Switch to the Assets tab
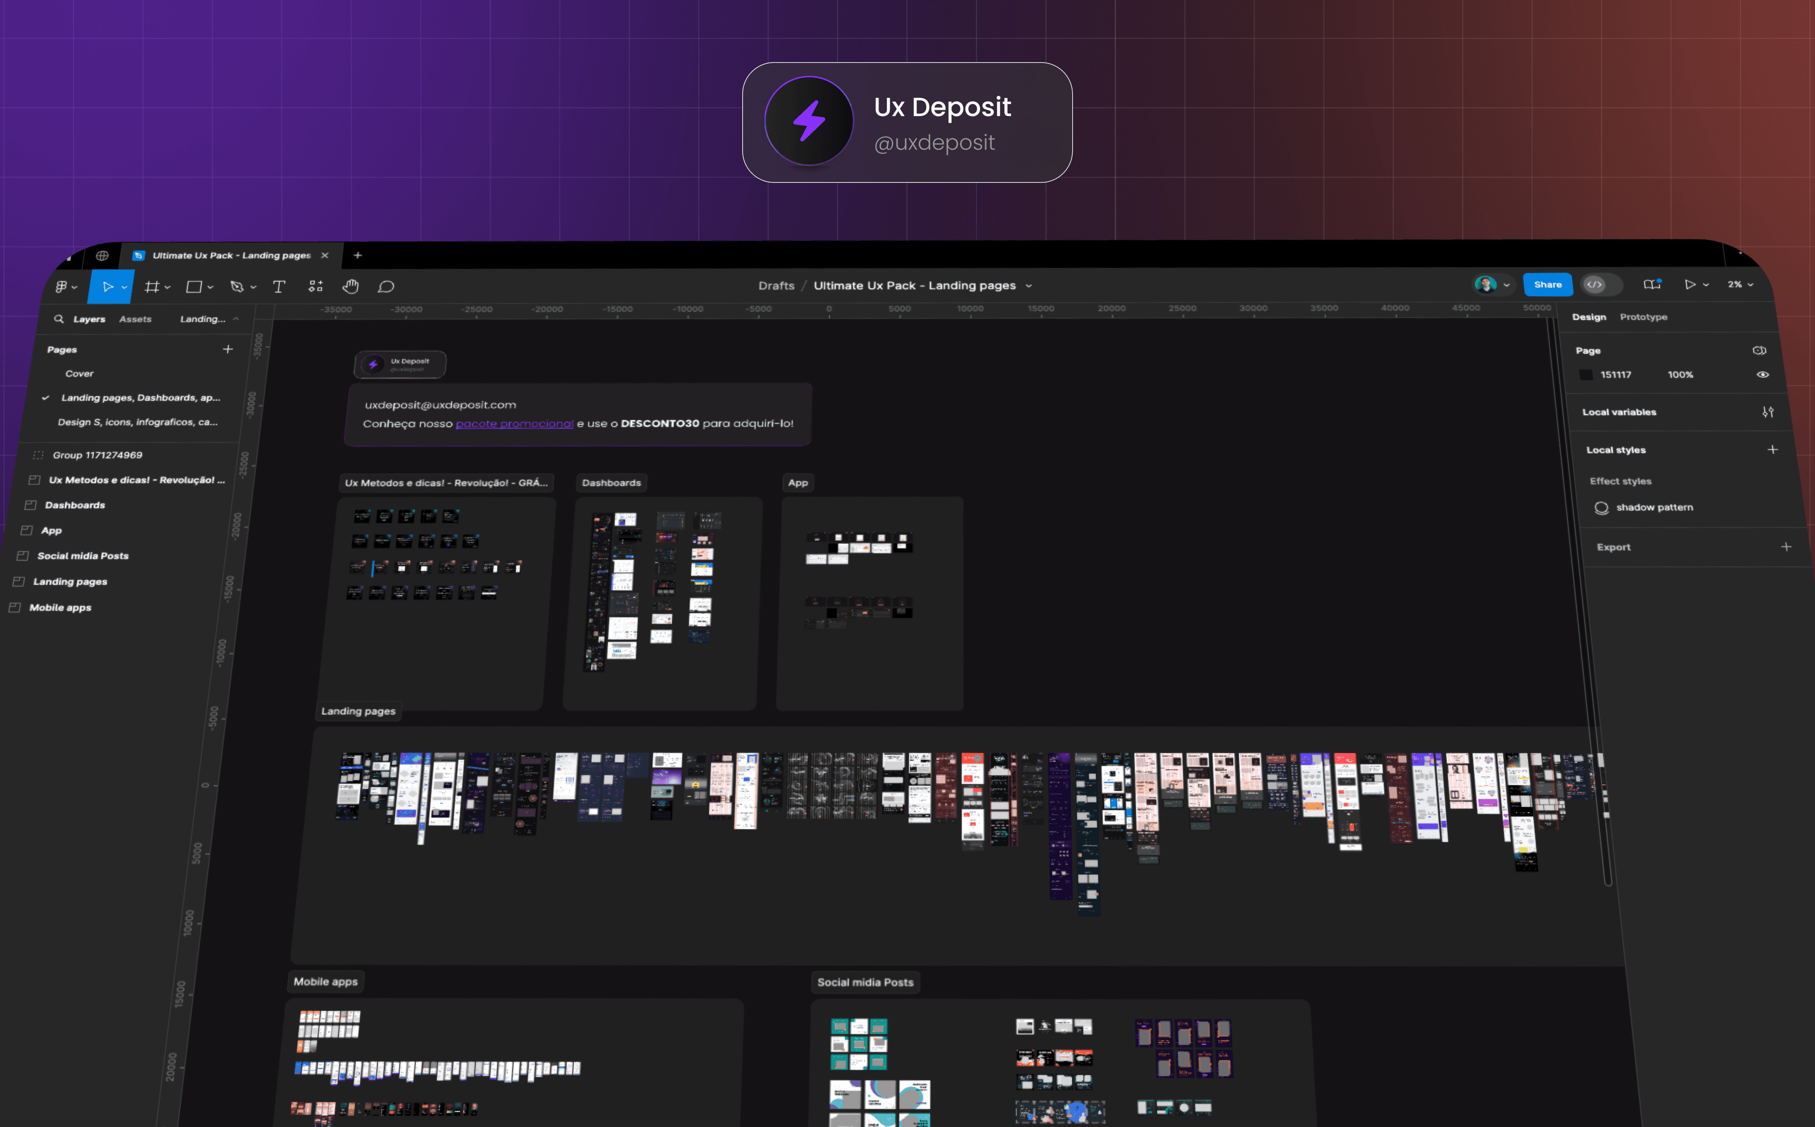This screenshot has height=1127, width=1815. click(x=135, y=319)
